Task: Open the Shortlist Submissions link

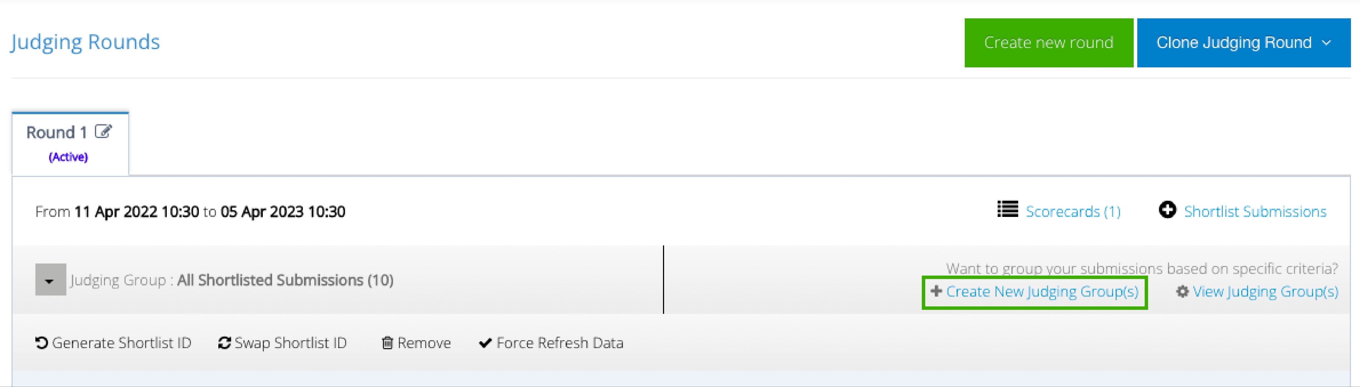Action: tap(1255, 211)
